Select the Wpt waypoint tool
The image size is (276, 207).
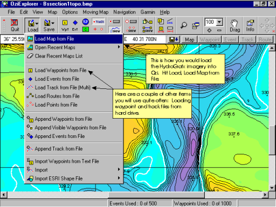65,25
